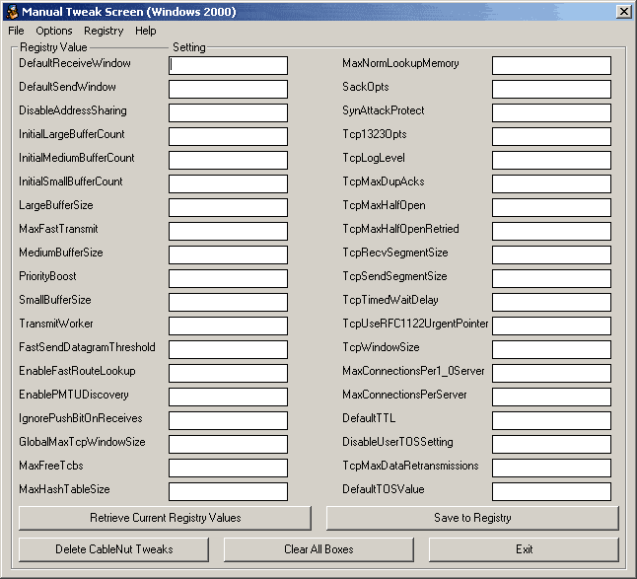Click the Save to Registry button
The width and height of the screenshot is (637, 579).
(x=472, y=518)
